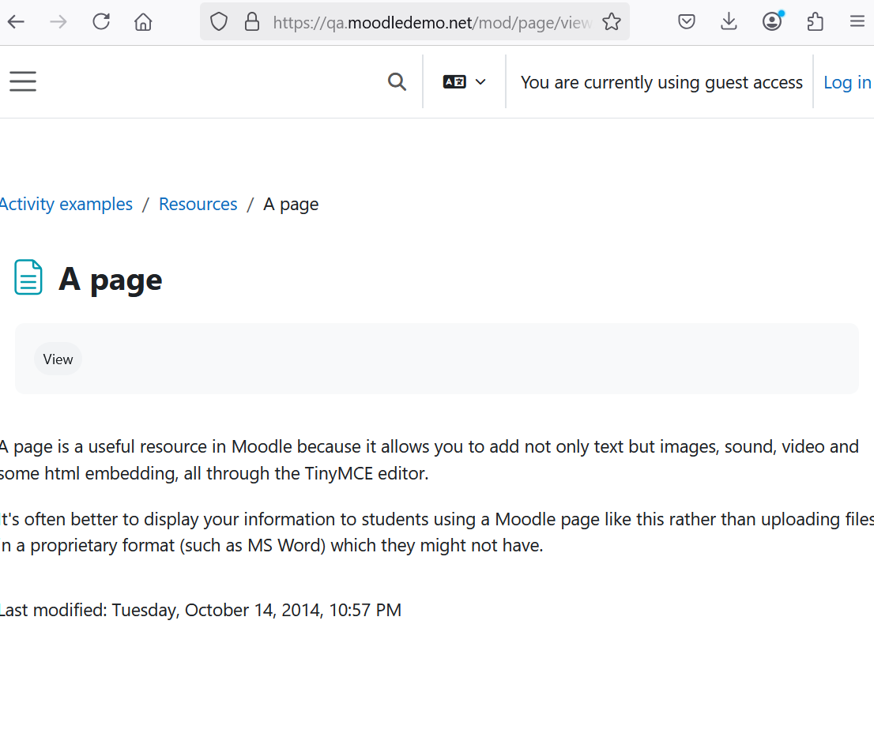Click the 'A page' breadcrumb text
The image size is (874, 756).
click(291, 205)
